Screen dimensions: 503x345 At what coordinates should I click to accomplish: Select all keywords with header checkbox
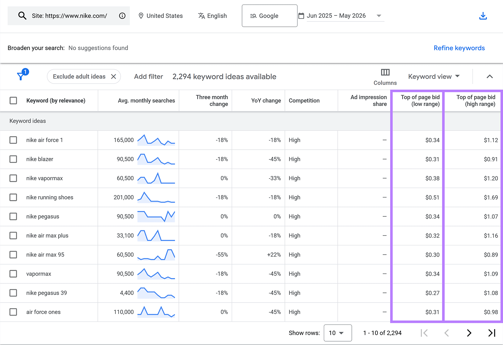click(13, 101)
